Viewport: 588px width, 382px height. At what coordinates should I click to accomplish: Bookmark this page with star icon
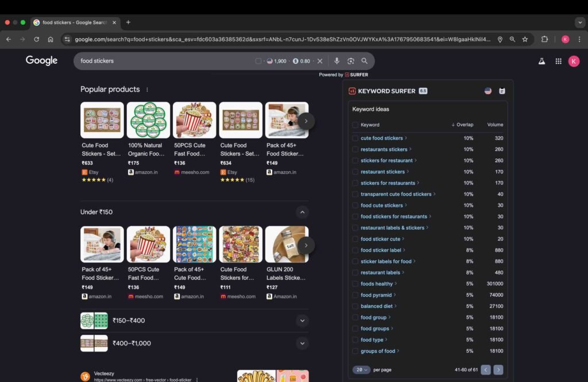tap(525, 39)
